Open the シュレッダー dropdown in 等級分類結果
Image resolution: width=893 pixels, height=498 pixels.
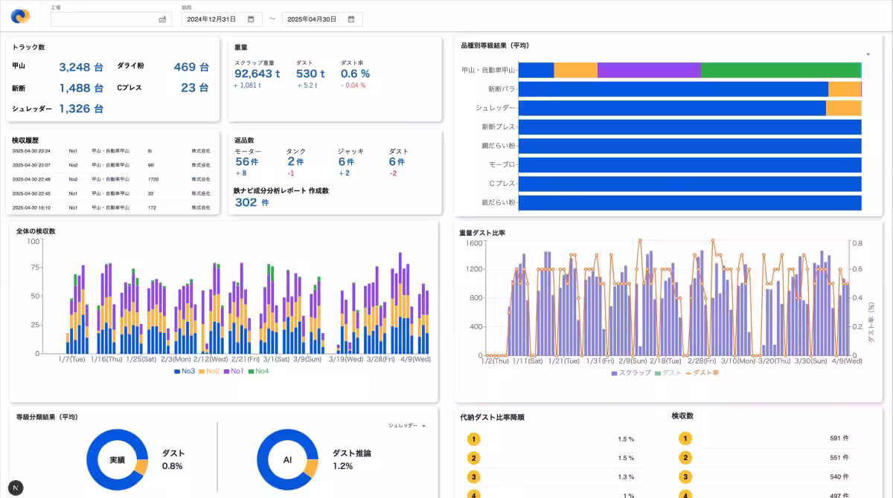point(407,426)
